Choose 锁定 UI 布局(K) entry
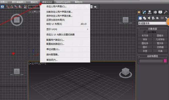Image resolution: width=169 pixels, height=100 pixels. (x=65, y=24)
